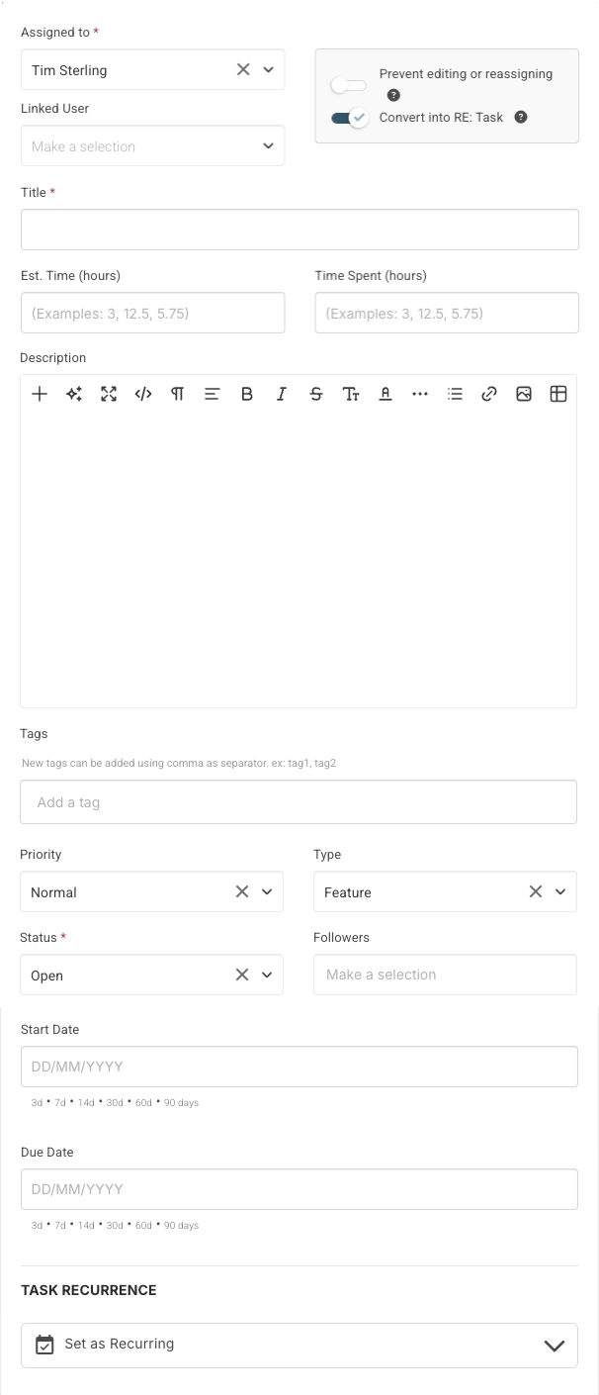599x1395 pixels.
Task: Pick the 7d shortcut under Start Date
Action: [58, 1102]
